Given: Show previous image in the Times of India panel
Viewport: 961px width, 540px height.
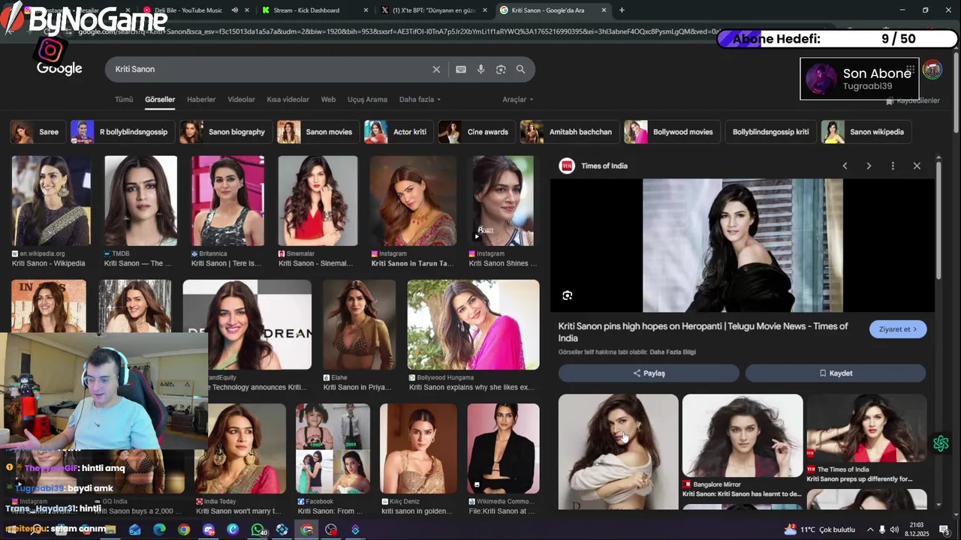Looking at the screenshot, I should tap(845, 166).
